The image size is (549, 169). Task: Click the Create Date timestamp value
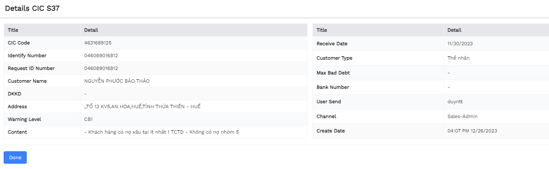[x=472, y=131]
